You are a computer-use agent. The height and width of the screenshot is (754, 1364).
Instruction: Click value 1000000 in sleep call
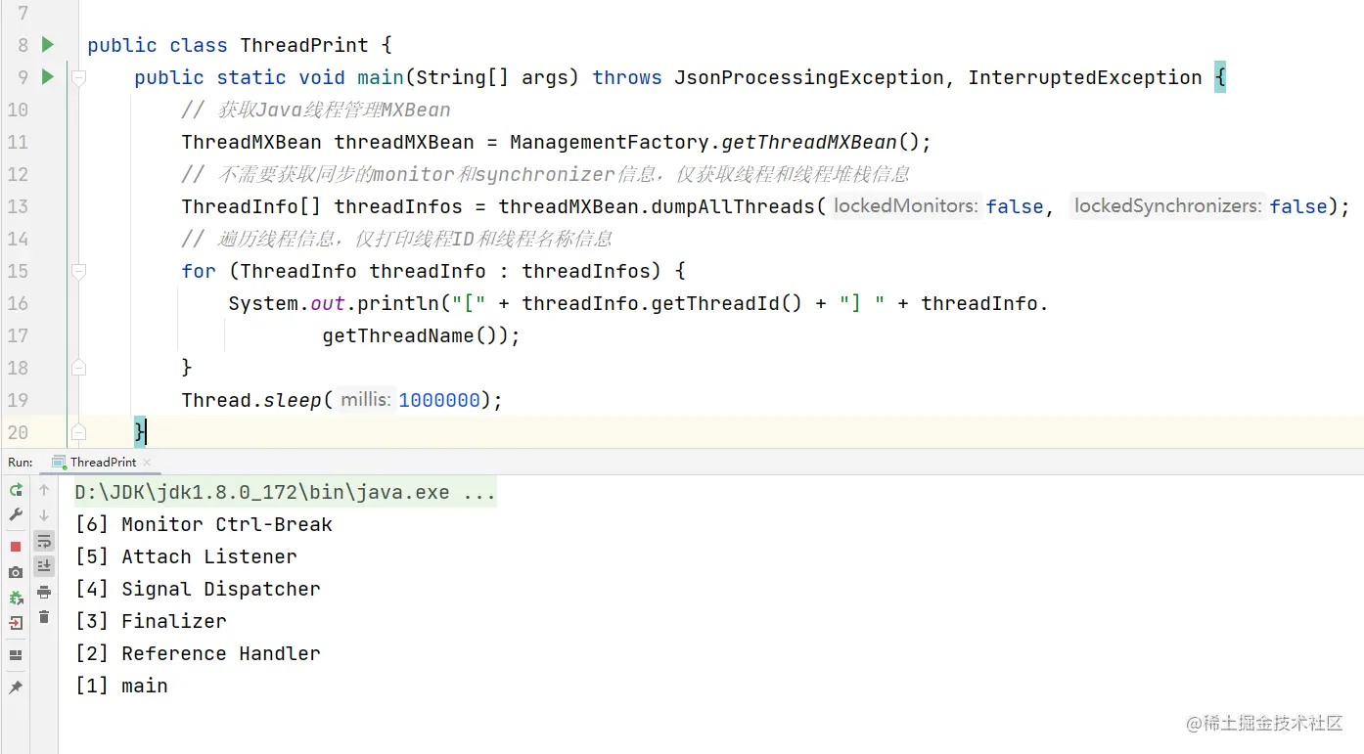point(439,400)
